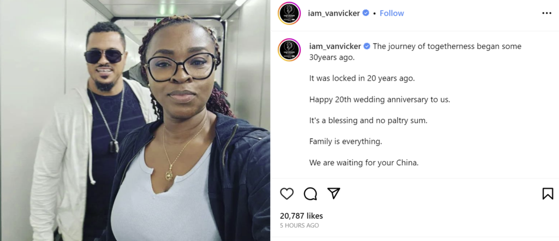559x241 pixels.
Task: Click 'Family is everything.' caption text
Action: pos(346,141)
